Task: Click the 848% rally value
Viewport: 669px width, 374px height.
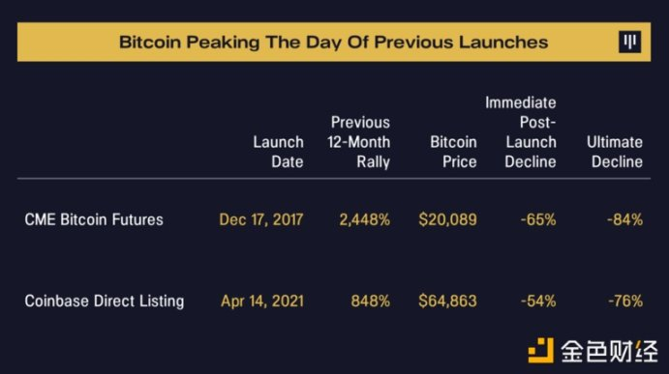Action: (x=371, y=301)
